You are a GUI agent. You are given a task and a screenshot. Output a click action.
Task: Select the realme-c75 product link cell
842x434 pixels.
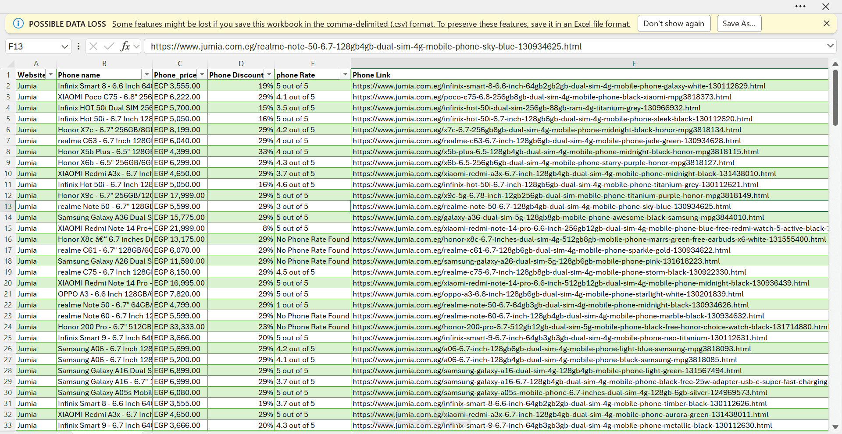(590, 272)
